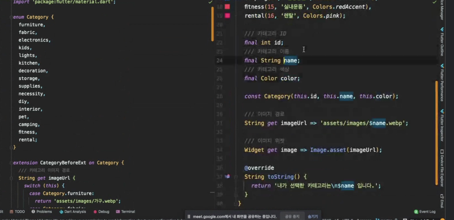The width and height of the screenshot is (454, 220).
Task: Click the Problems warning icon in bottom bar
Action: 33,212
